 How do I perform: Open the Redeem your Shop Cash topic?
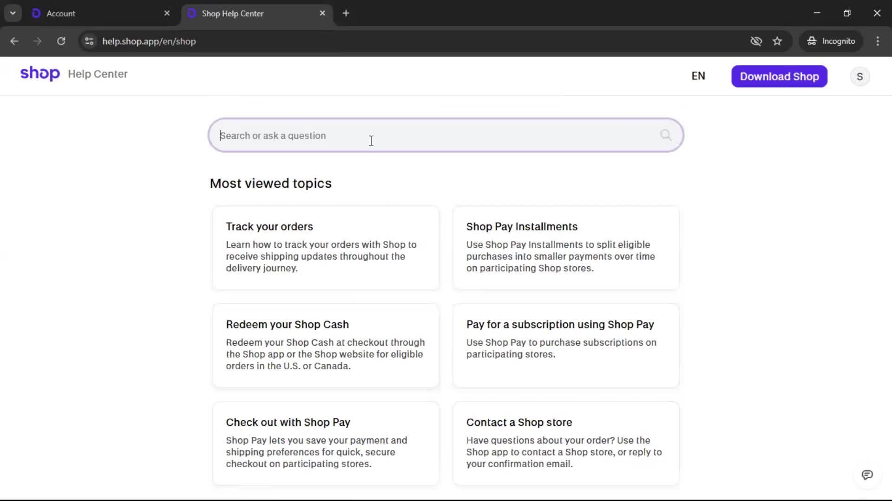(325, 345)
